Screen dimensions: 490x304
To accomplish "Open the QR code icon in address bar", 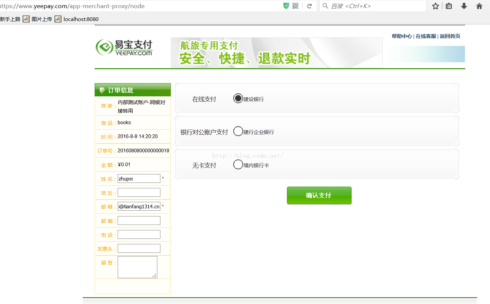I will [295, 6].
